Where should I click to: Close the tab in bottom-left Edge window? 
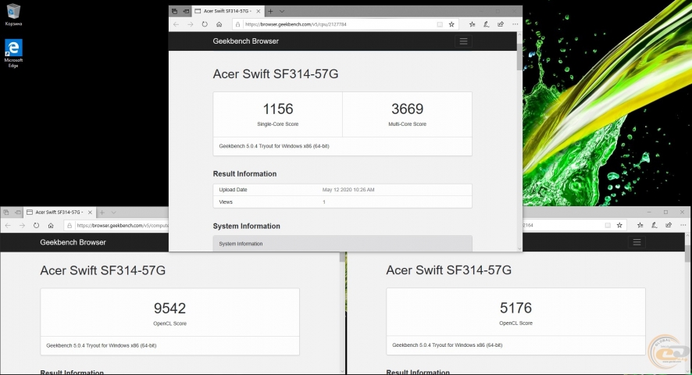90,212
